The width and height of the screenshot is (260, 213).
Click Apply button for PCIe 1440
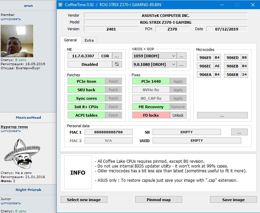178,81
